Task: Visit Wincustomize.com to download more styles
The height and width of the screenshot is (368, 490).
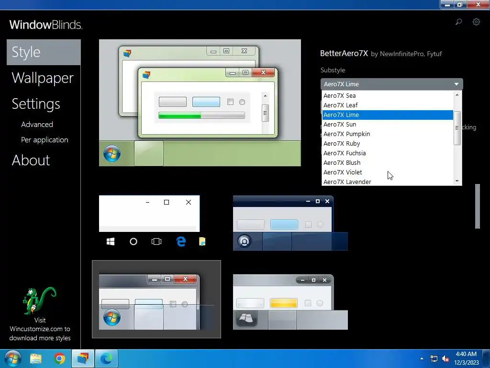Action: (x=40, y=329)
